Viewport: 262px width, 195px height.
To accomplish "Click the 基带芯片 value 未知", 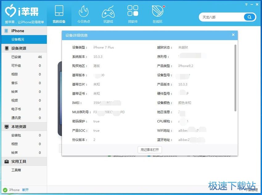I will tap(96, 84).
